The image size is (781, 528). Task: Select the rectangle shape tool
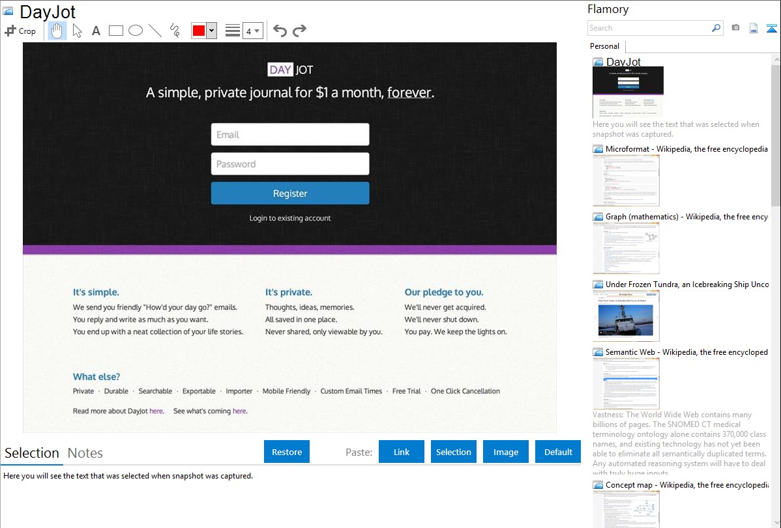115,31
